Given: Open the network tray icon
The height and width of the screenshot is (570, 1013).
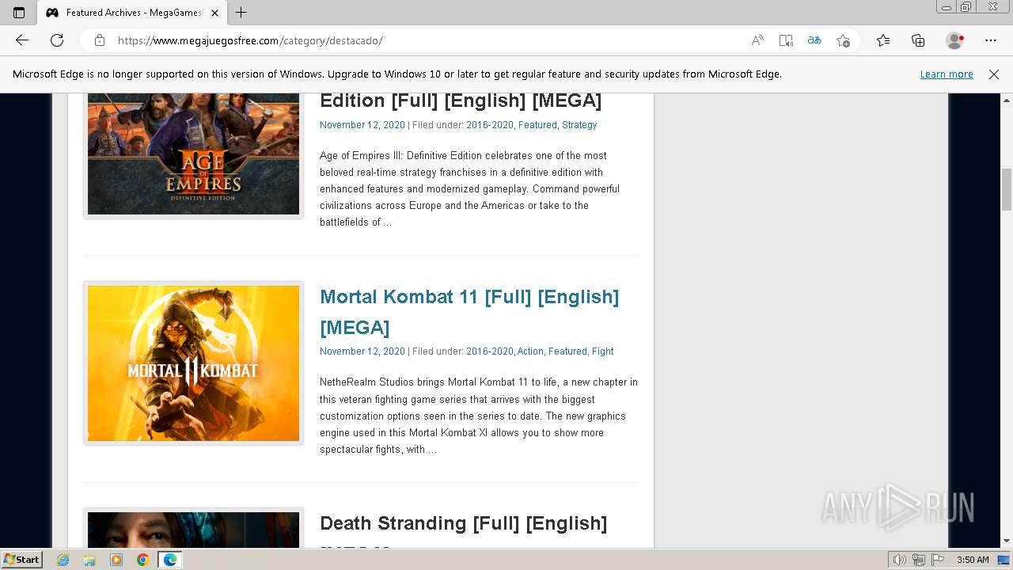Looking at the screenshot, I should tap(919, 560).
